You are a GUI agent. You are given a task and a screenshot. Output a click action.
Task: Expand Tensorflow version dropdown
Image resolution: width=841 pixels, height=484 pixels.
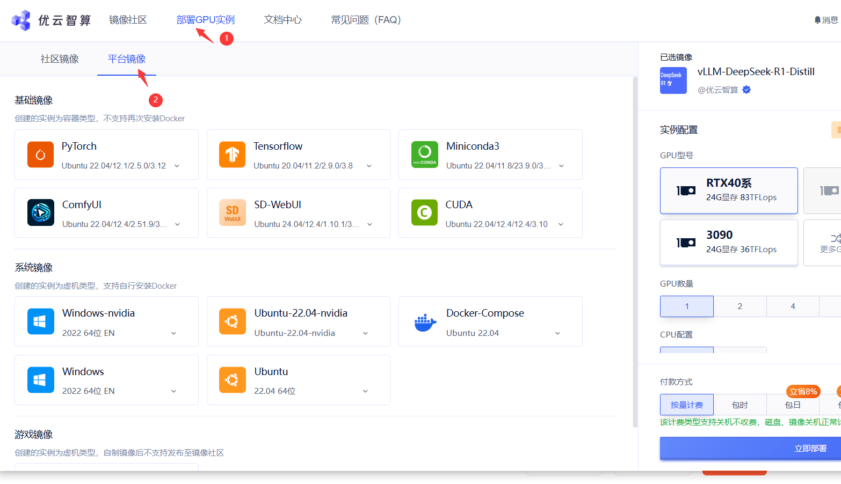click(369, 166)
